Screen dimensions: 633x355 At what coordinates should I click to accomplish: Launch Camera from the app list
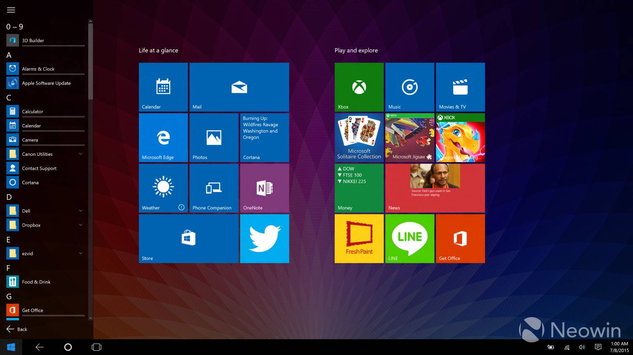pos(46,140)
